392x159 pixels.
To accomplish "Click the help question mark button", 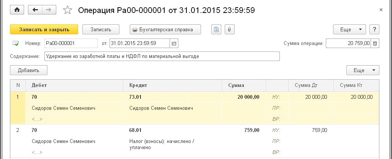I will (374, 29).
